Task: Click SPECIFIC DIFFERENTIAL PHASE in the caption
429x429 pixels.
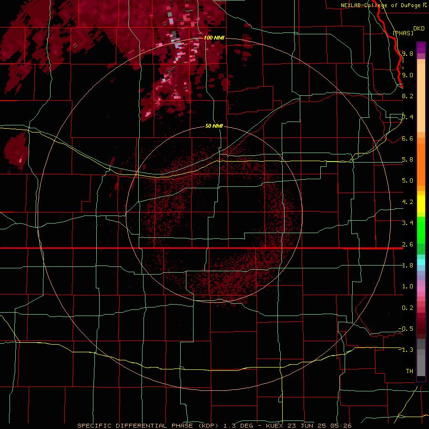Action: click(x=135, y=426)
